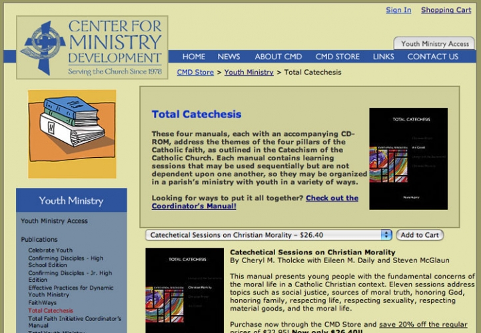
Task: Click the stacked books illustration
Action: click(72, 134)
